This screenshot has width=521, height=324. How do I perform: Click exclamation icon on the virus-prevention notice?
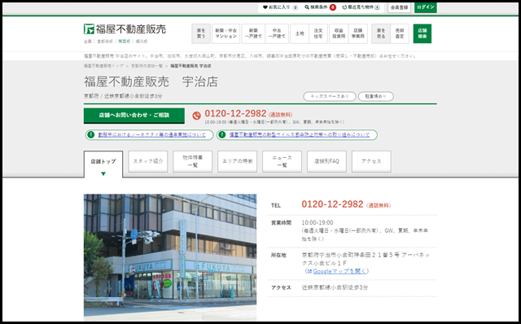point(222,134)
